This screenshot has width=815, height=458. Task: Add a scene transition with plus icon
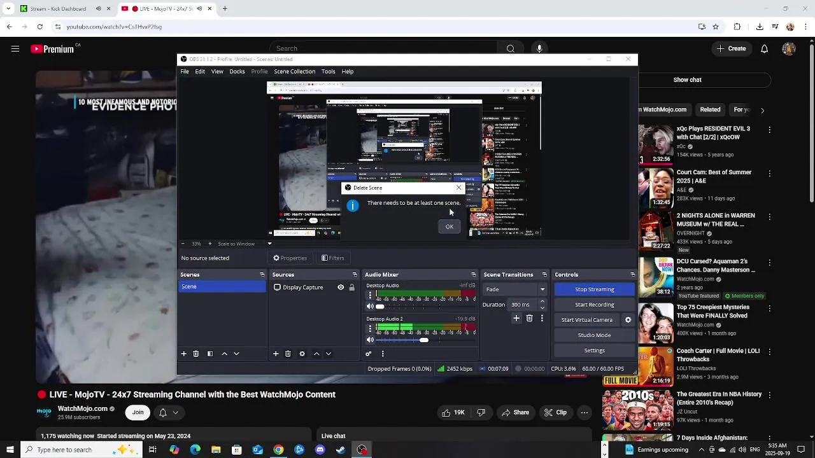(x=516, y=318)
